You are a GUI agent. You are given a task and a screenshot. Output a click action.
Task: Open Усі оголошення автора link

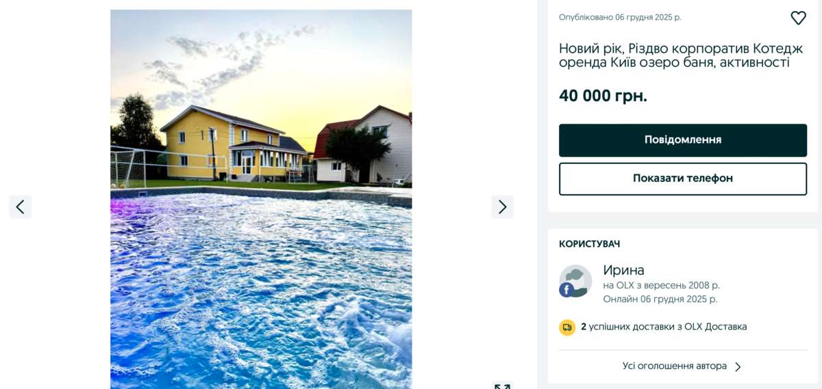tap(675, 366)
